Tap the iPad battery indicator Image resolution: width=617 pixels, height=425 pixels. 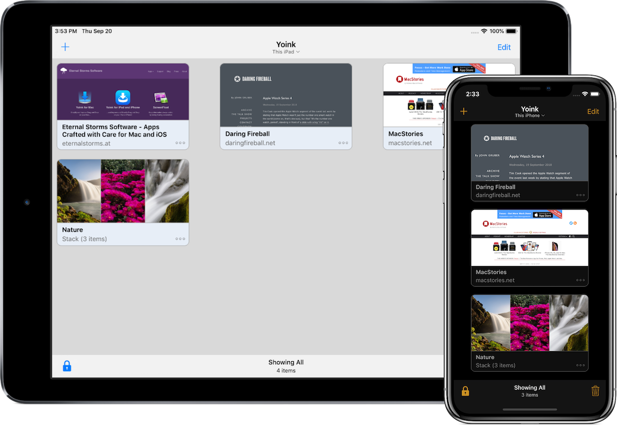(x=512, y=31)
